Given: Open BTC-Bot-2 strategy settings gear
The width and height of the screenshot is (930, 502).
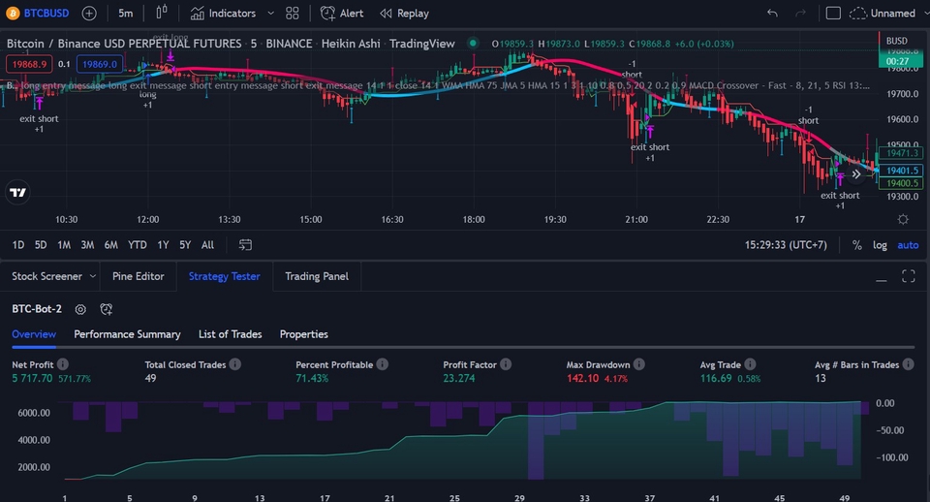Looking at the screenshot, I should [80, 309].
